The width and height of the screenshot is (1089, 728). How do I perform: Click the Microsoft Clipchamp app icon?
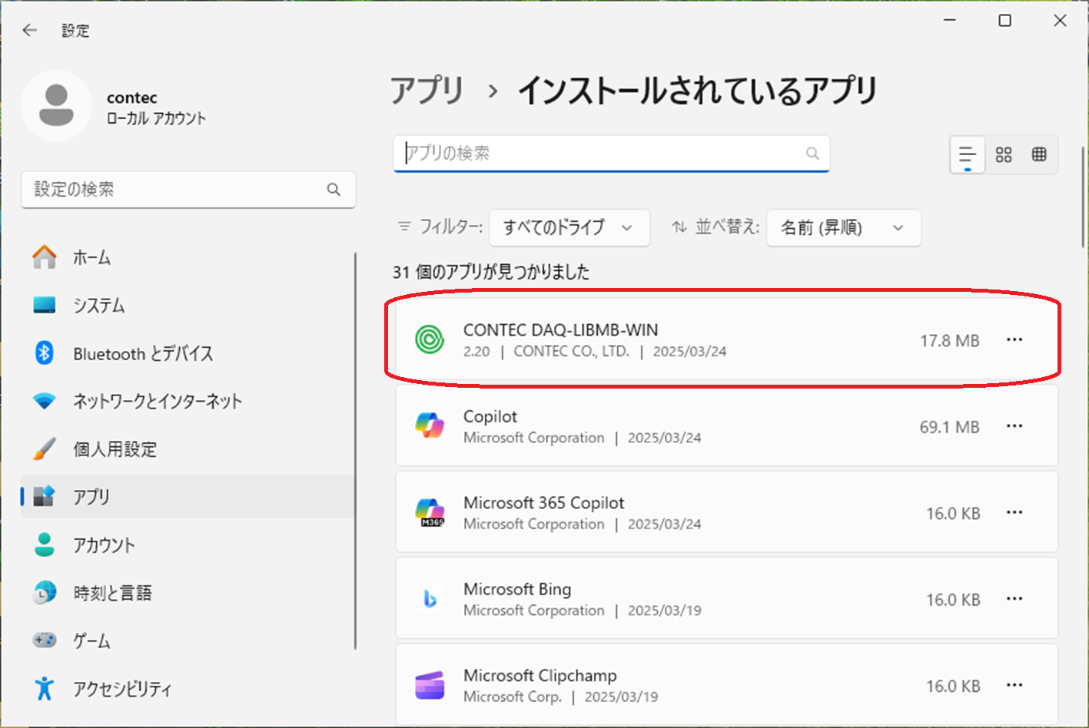click(x=430, y=685)
